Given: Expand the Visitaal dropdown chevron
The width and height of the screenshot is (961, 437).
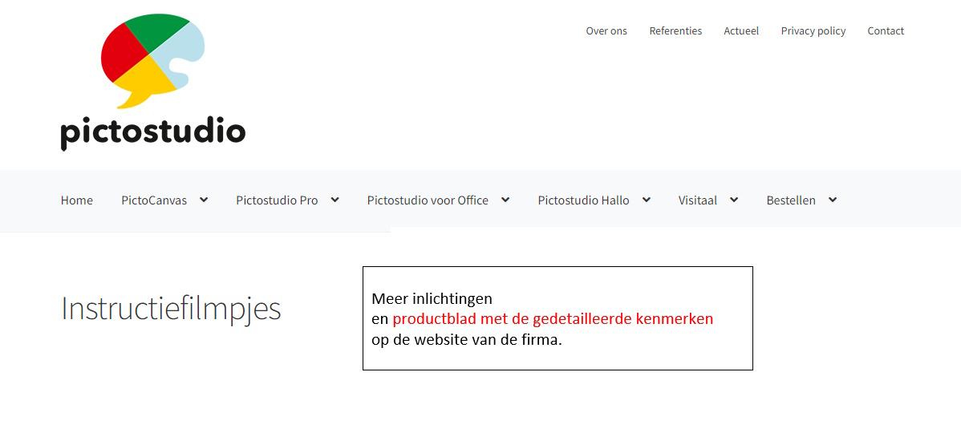Looking at the screenshot, I should pyautogui.click(x=734, y=200).
